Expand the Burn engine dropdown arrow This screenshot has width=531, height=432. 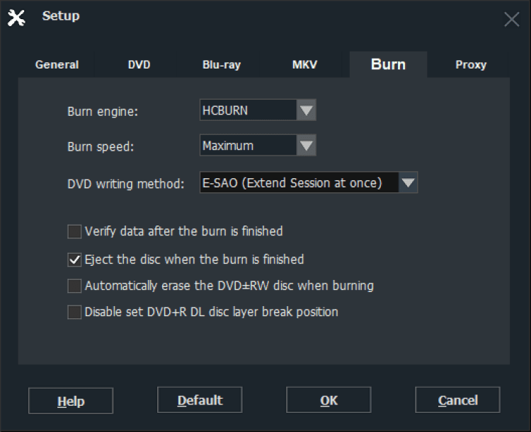pos(306,110)
